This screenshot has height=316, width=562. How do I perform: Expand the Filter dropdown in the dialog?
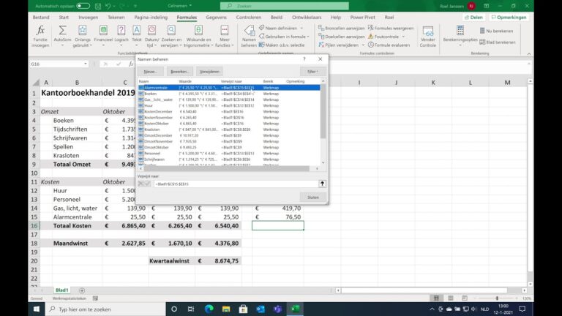[x=313, y=71]
